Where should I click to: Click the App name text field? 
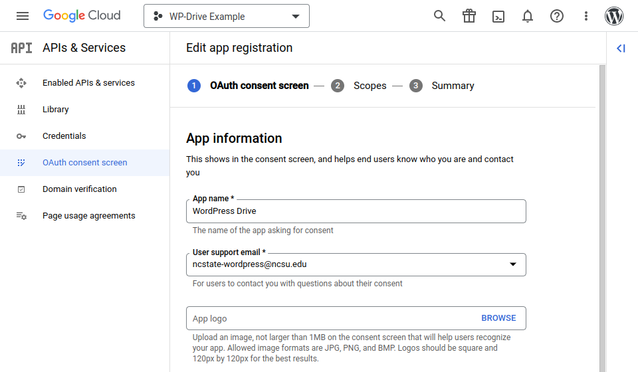(x=356, y=211)
